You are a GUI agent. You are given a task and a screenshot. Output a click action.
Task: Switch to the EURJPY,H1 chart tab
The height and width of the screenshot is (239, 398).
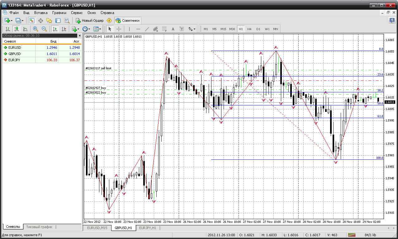(x=148, y=228)
